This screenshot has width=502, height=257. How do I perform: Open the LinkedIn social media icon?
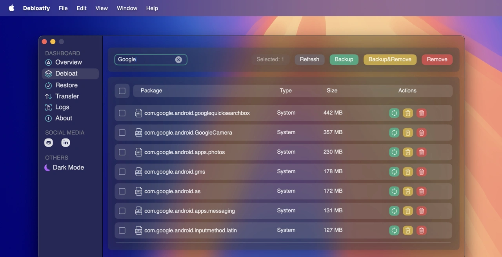65,143
